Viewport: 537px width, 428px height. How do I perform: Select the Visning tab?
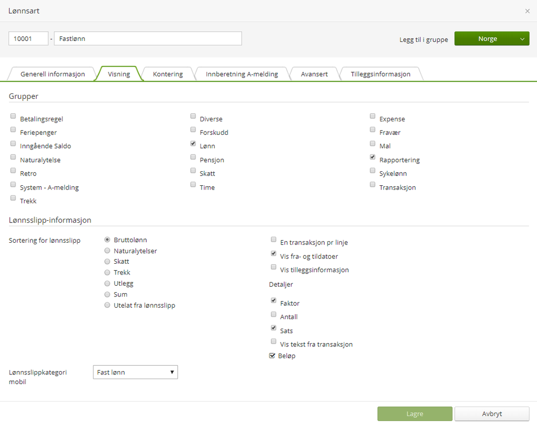119,74
